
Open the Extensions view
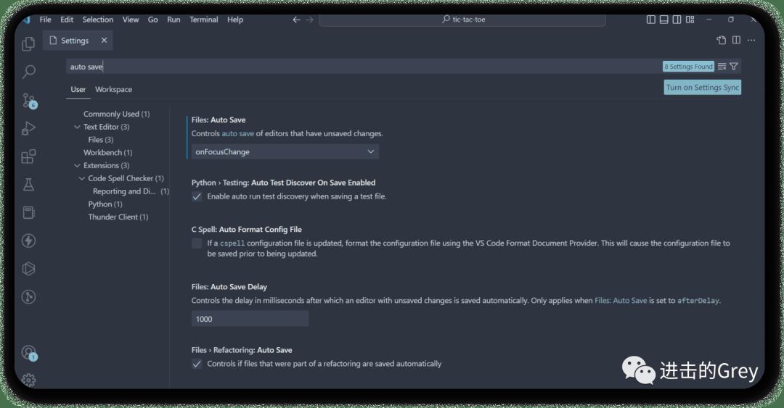tap(28, 157)
